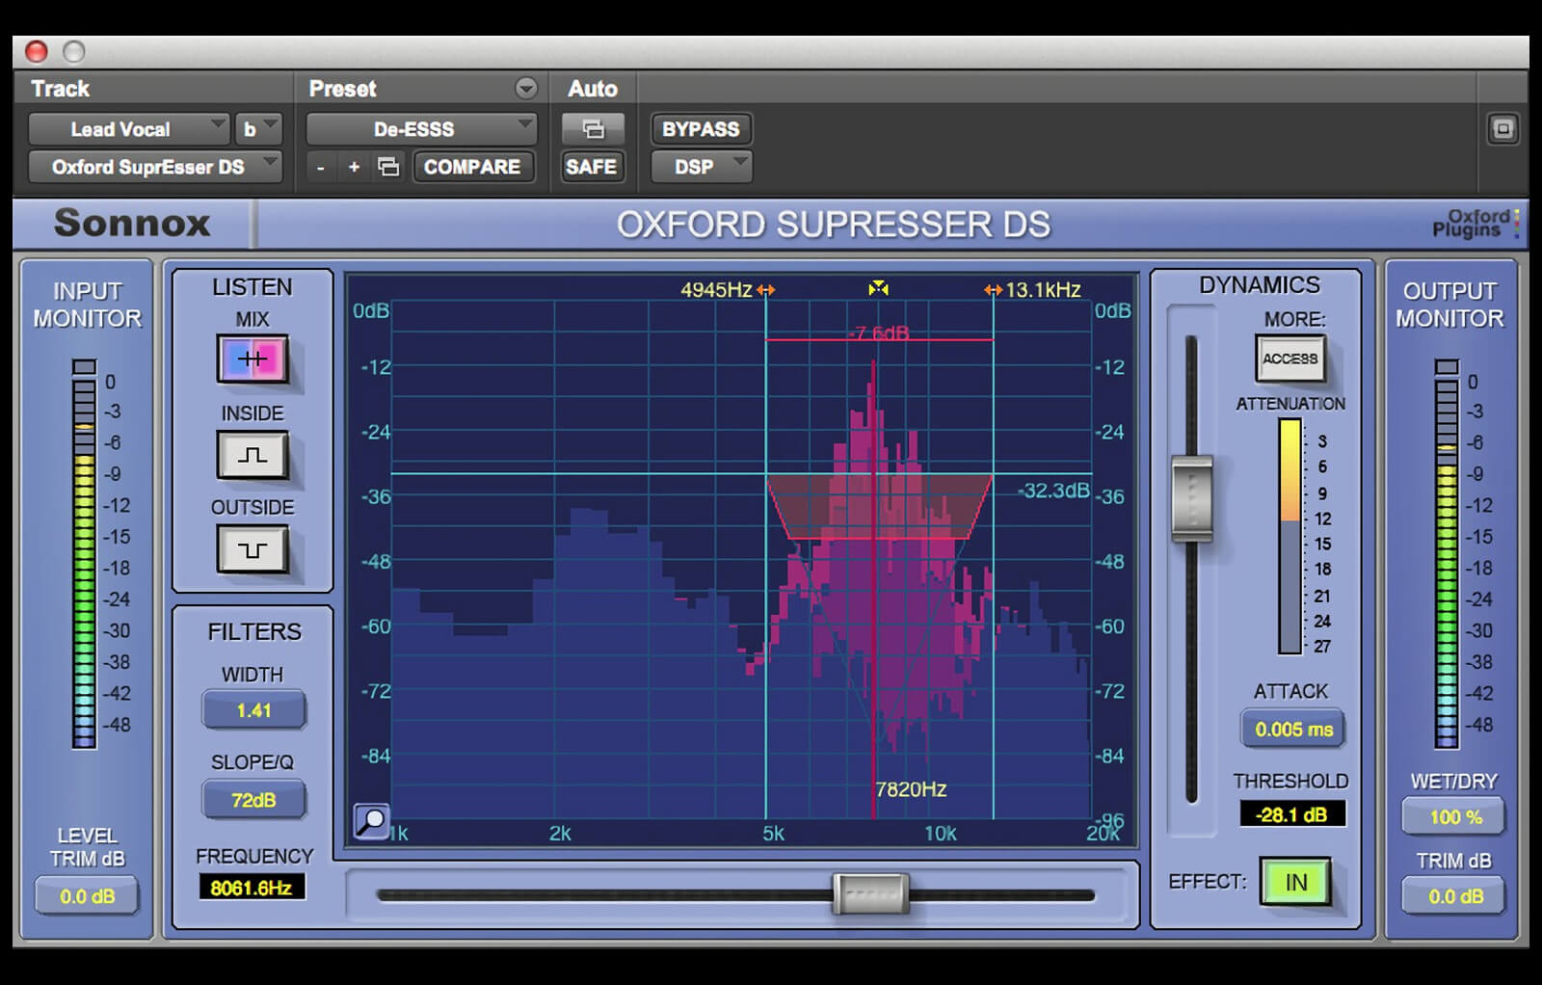Click the preset copy icon next to plus
This screenshot has height=985, width=1542.
(x=388, y=167)
